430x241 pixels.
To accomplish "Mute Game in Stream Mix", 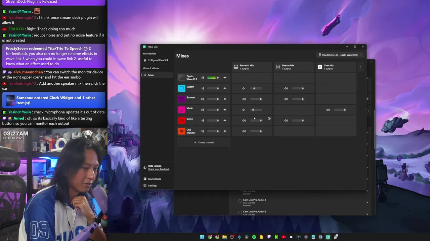I will pyautogui.click(x=286, y=120).
